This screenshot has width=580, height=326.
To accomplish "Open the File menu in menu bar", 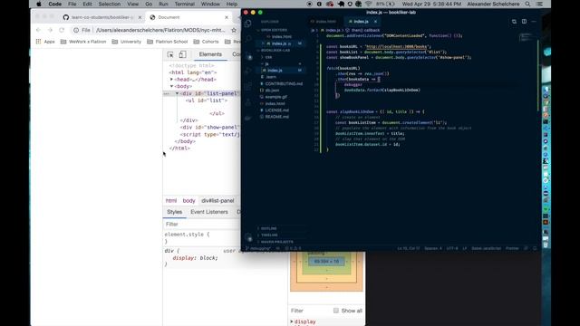I will click(x=72, y=4).
